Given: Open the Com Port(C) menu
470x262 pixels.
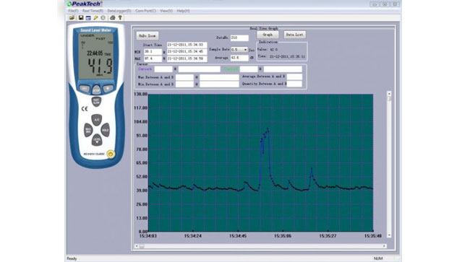Looking at the screenshot, I should pos(145,11).
